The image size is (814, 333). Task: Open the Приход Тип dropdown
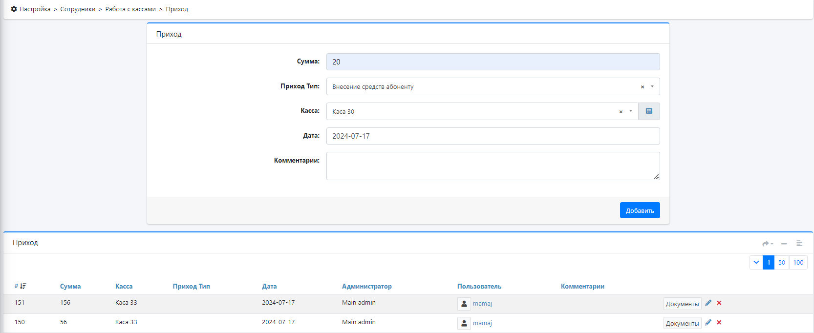click(x=652, y=86)
